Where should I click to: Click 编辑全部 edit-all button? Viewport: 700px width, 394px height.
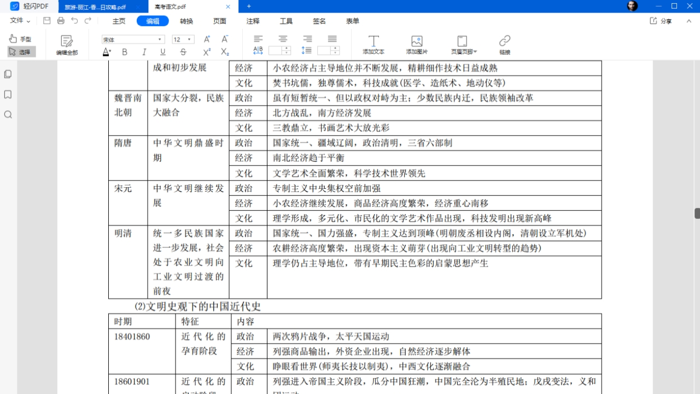[x=67, y=45]
